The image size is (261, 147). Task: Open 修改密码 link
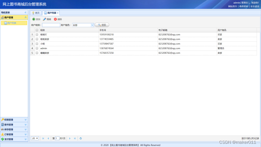pos(244,6)
